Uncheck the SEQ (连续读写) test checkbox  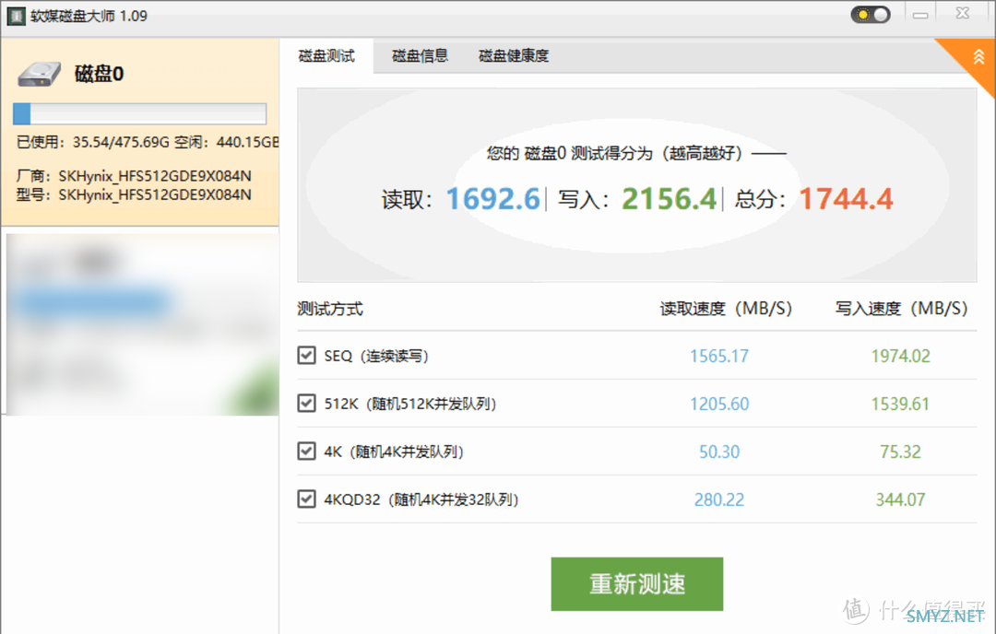[307, 356]
